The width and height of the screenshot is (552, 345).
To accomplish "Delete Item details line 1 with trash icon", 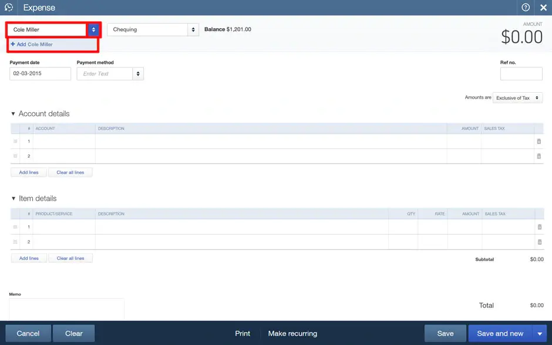I will click(x=540, y=227).
